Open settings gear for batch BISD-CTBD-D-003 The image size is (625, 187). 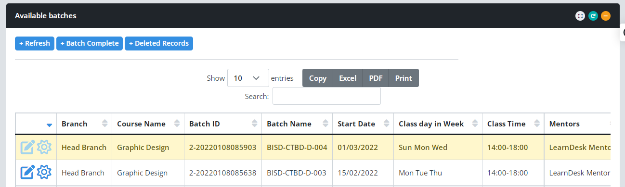click(44, 173)
